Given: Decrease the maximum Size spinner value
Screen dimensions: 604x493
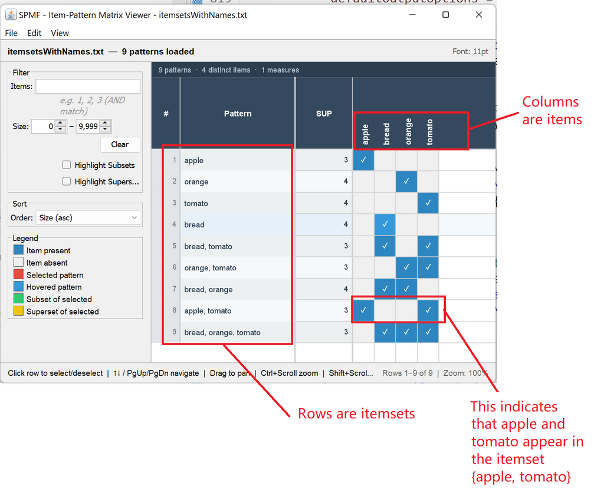Looking at the screenshot, I should pos(105,130).
